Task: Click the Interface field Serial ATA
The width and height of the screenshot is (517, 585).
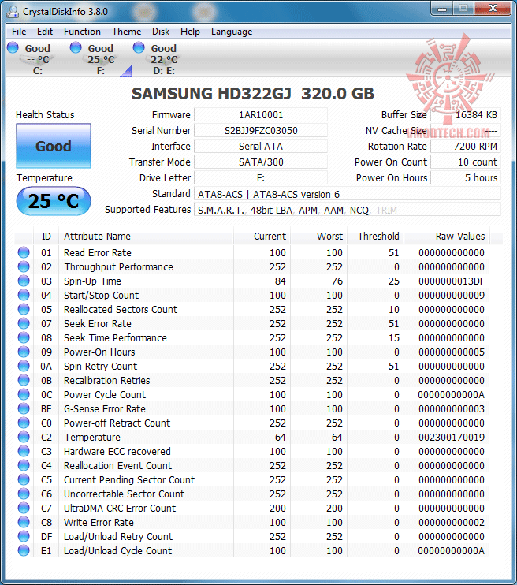Action: [261, 147]
